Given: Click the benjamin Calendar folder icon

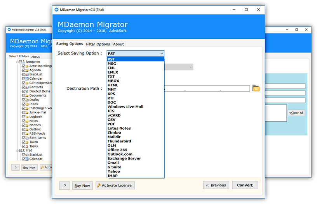Looking at the screenshot, I should (27, 79).
